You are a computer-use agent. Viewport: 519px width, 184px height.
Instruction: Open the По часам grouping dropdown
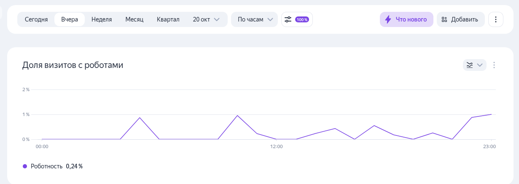(254, 19)
